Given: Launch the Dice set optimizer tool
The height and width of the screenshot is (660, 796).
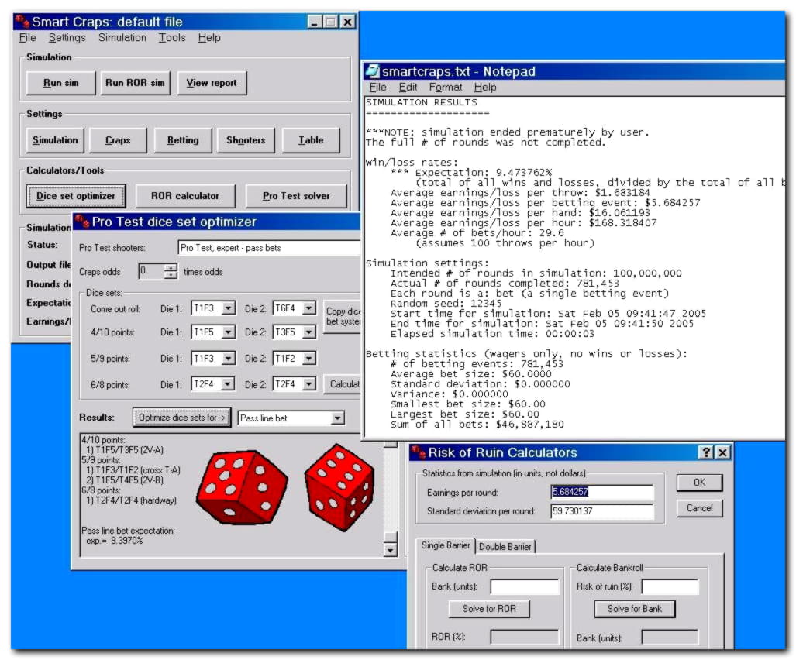Looking at the screenshot, I should (x=76, y=196).
